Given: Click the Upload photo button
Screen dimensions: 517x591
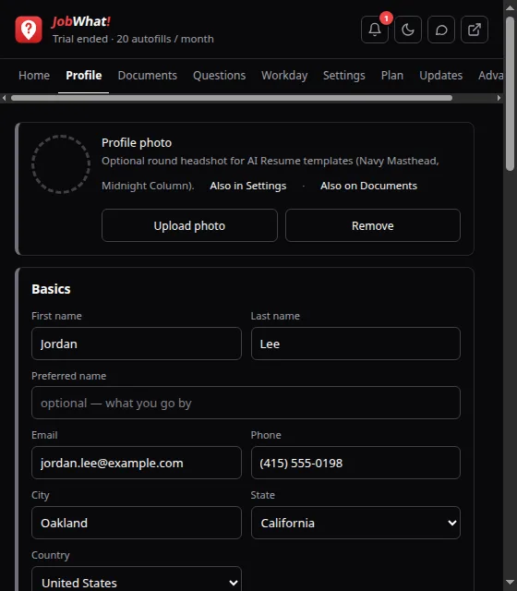Looking at the screenshot, I should tap(189, 225).
